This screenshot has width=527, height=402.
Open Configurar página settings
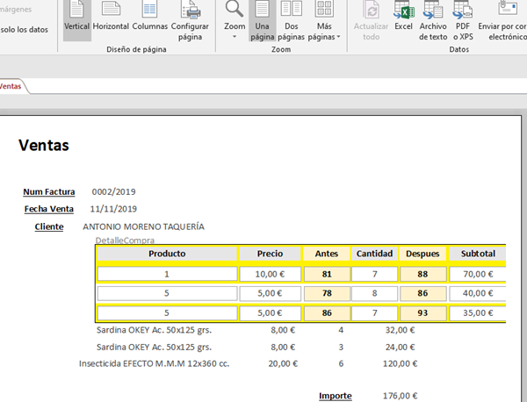click(x=190, y=18)
